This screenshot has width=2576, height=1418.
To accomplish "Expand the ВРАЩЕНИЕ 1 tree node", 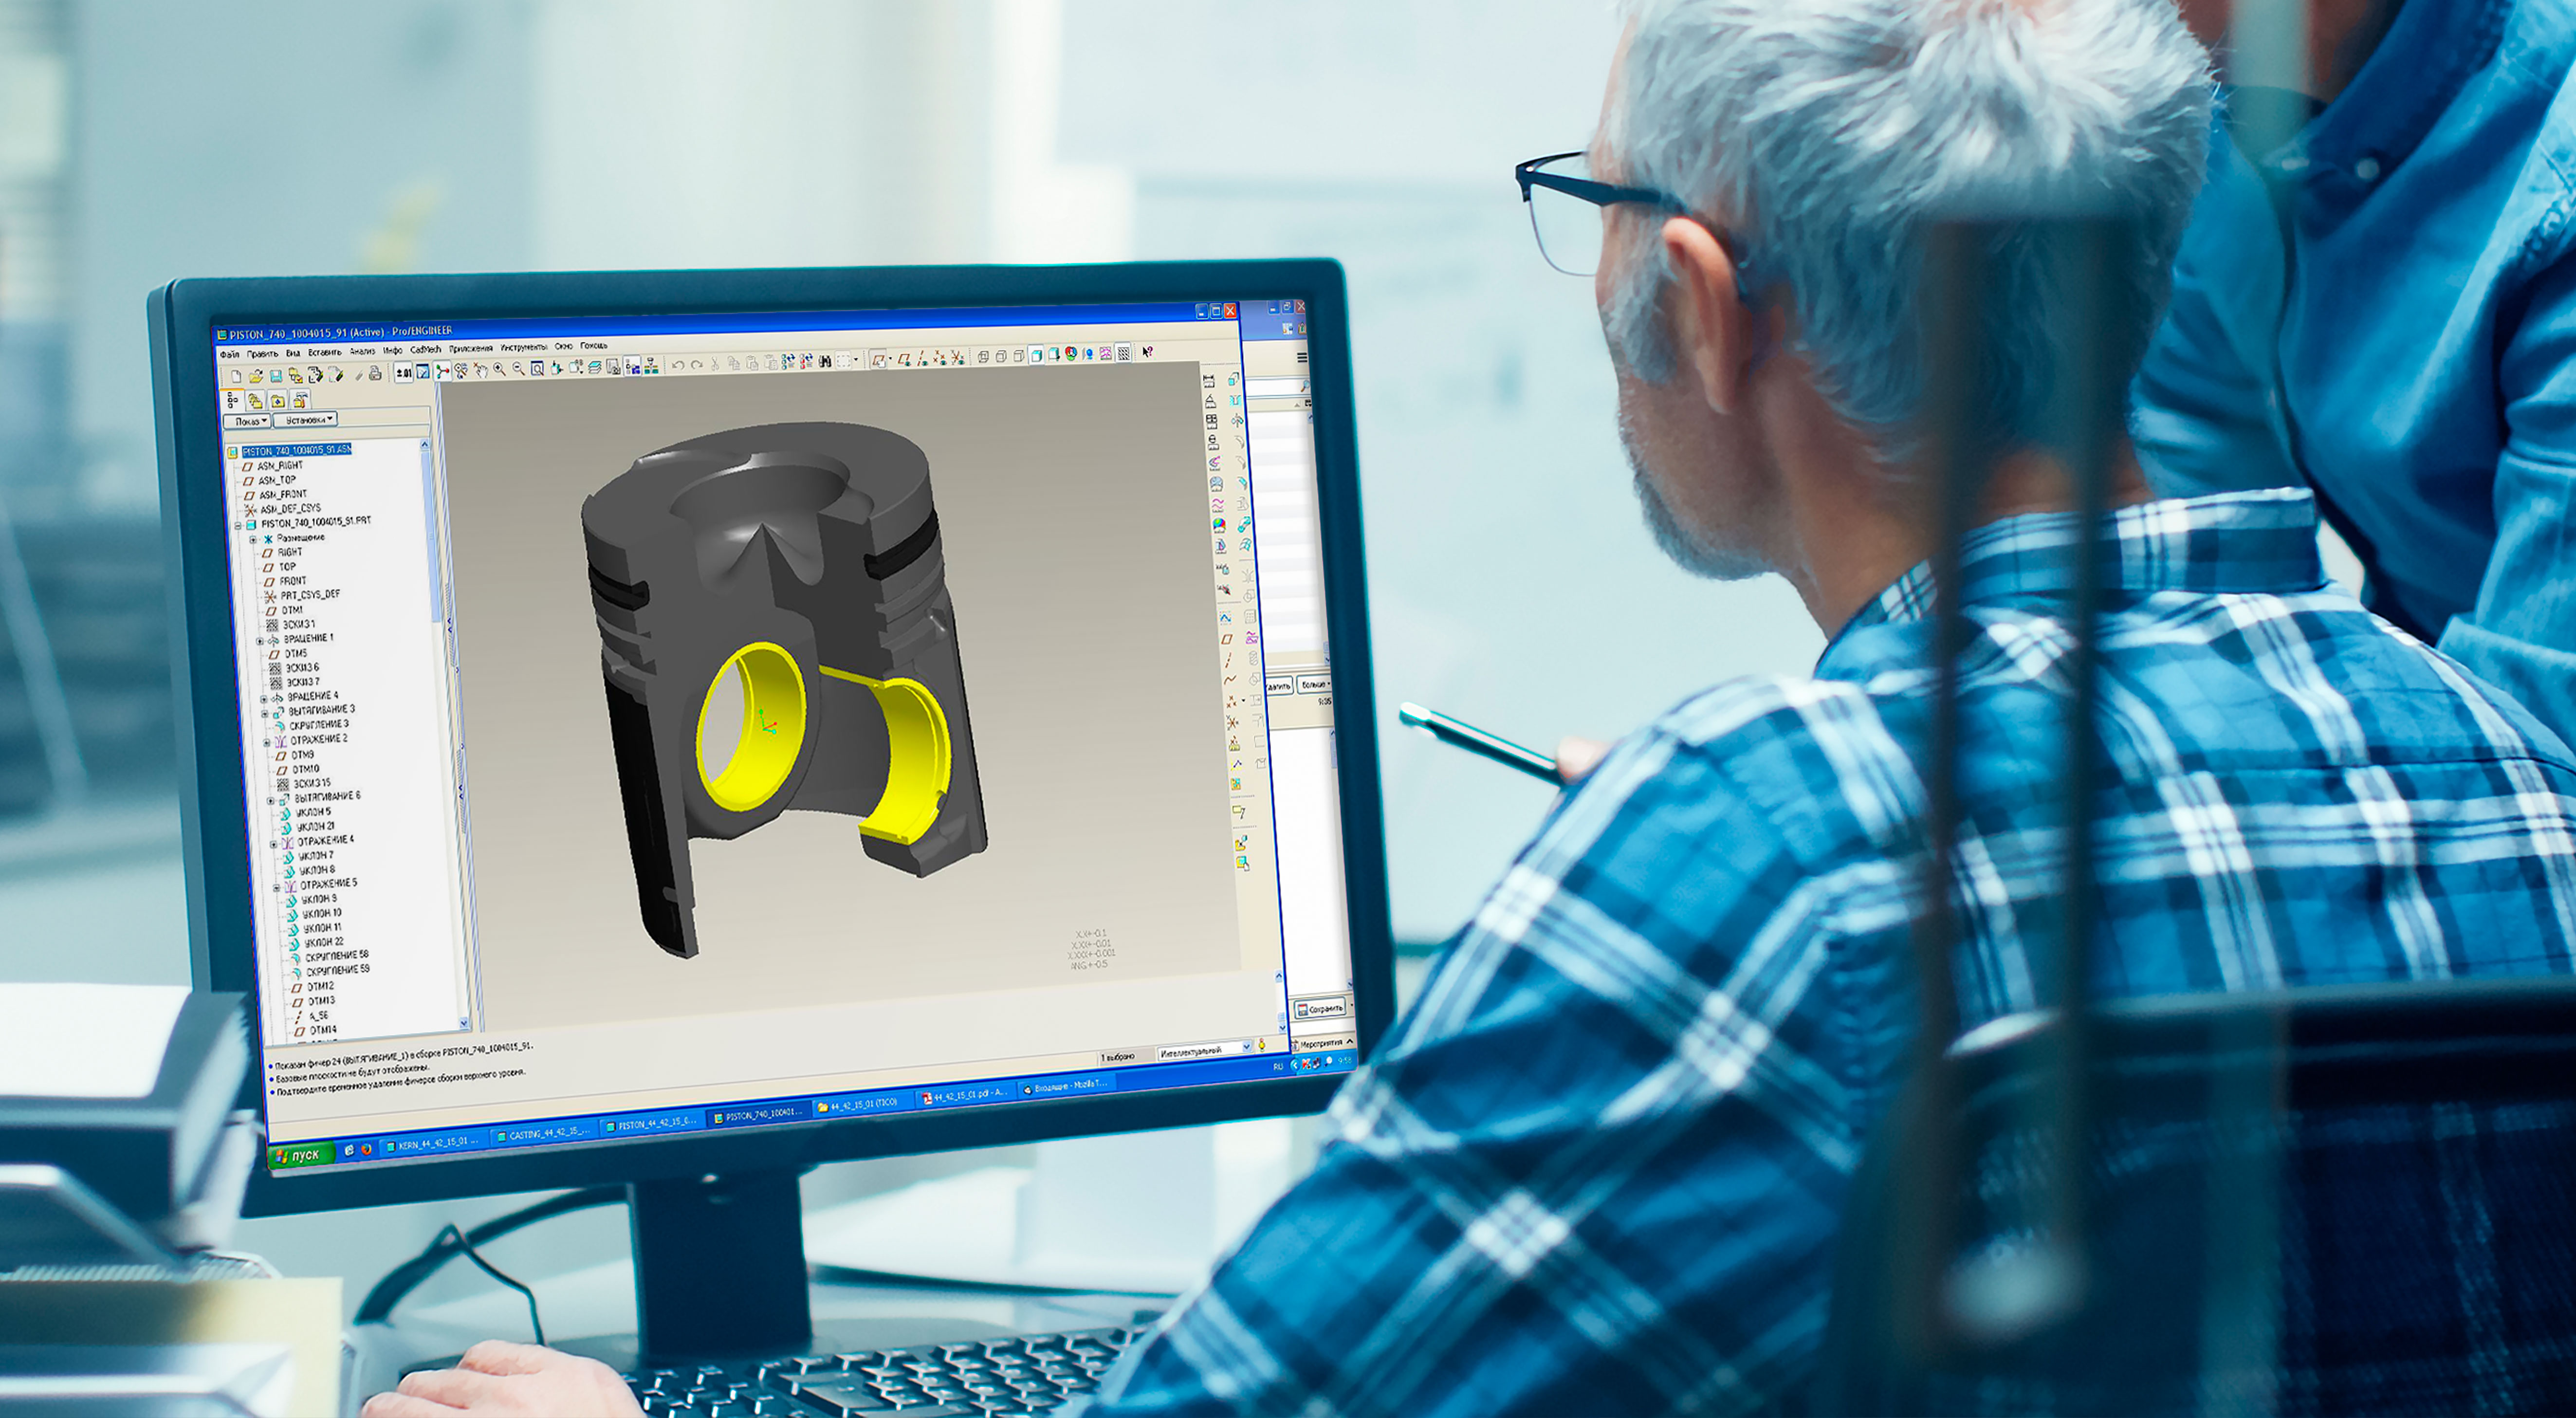I will (260, 640).
